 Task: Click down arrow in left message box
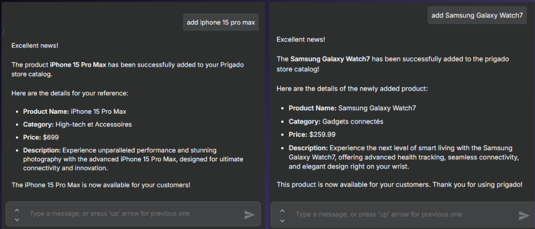(x=17, y=220)
